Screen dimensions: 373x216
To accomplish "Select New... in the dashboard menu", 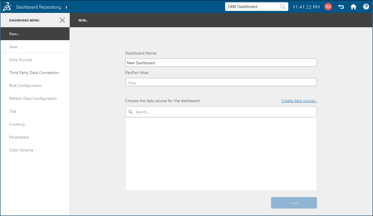I will tap(35, 34).
